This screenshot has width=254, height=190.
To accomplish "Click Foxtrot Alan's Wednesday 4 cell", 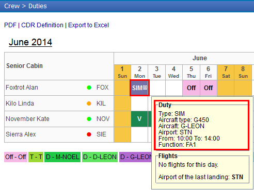I will click(174, 88).
